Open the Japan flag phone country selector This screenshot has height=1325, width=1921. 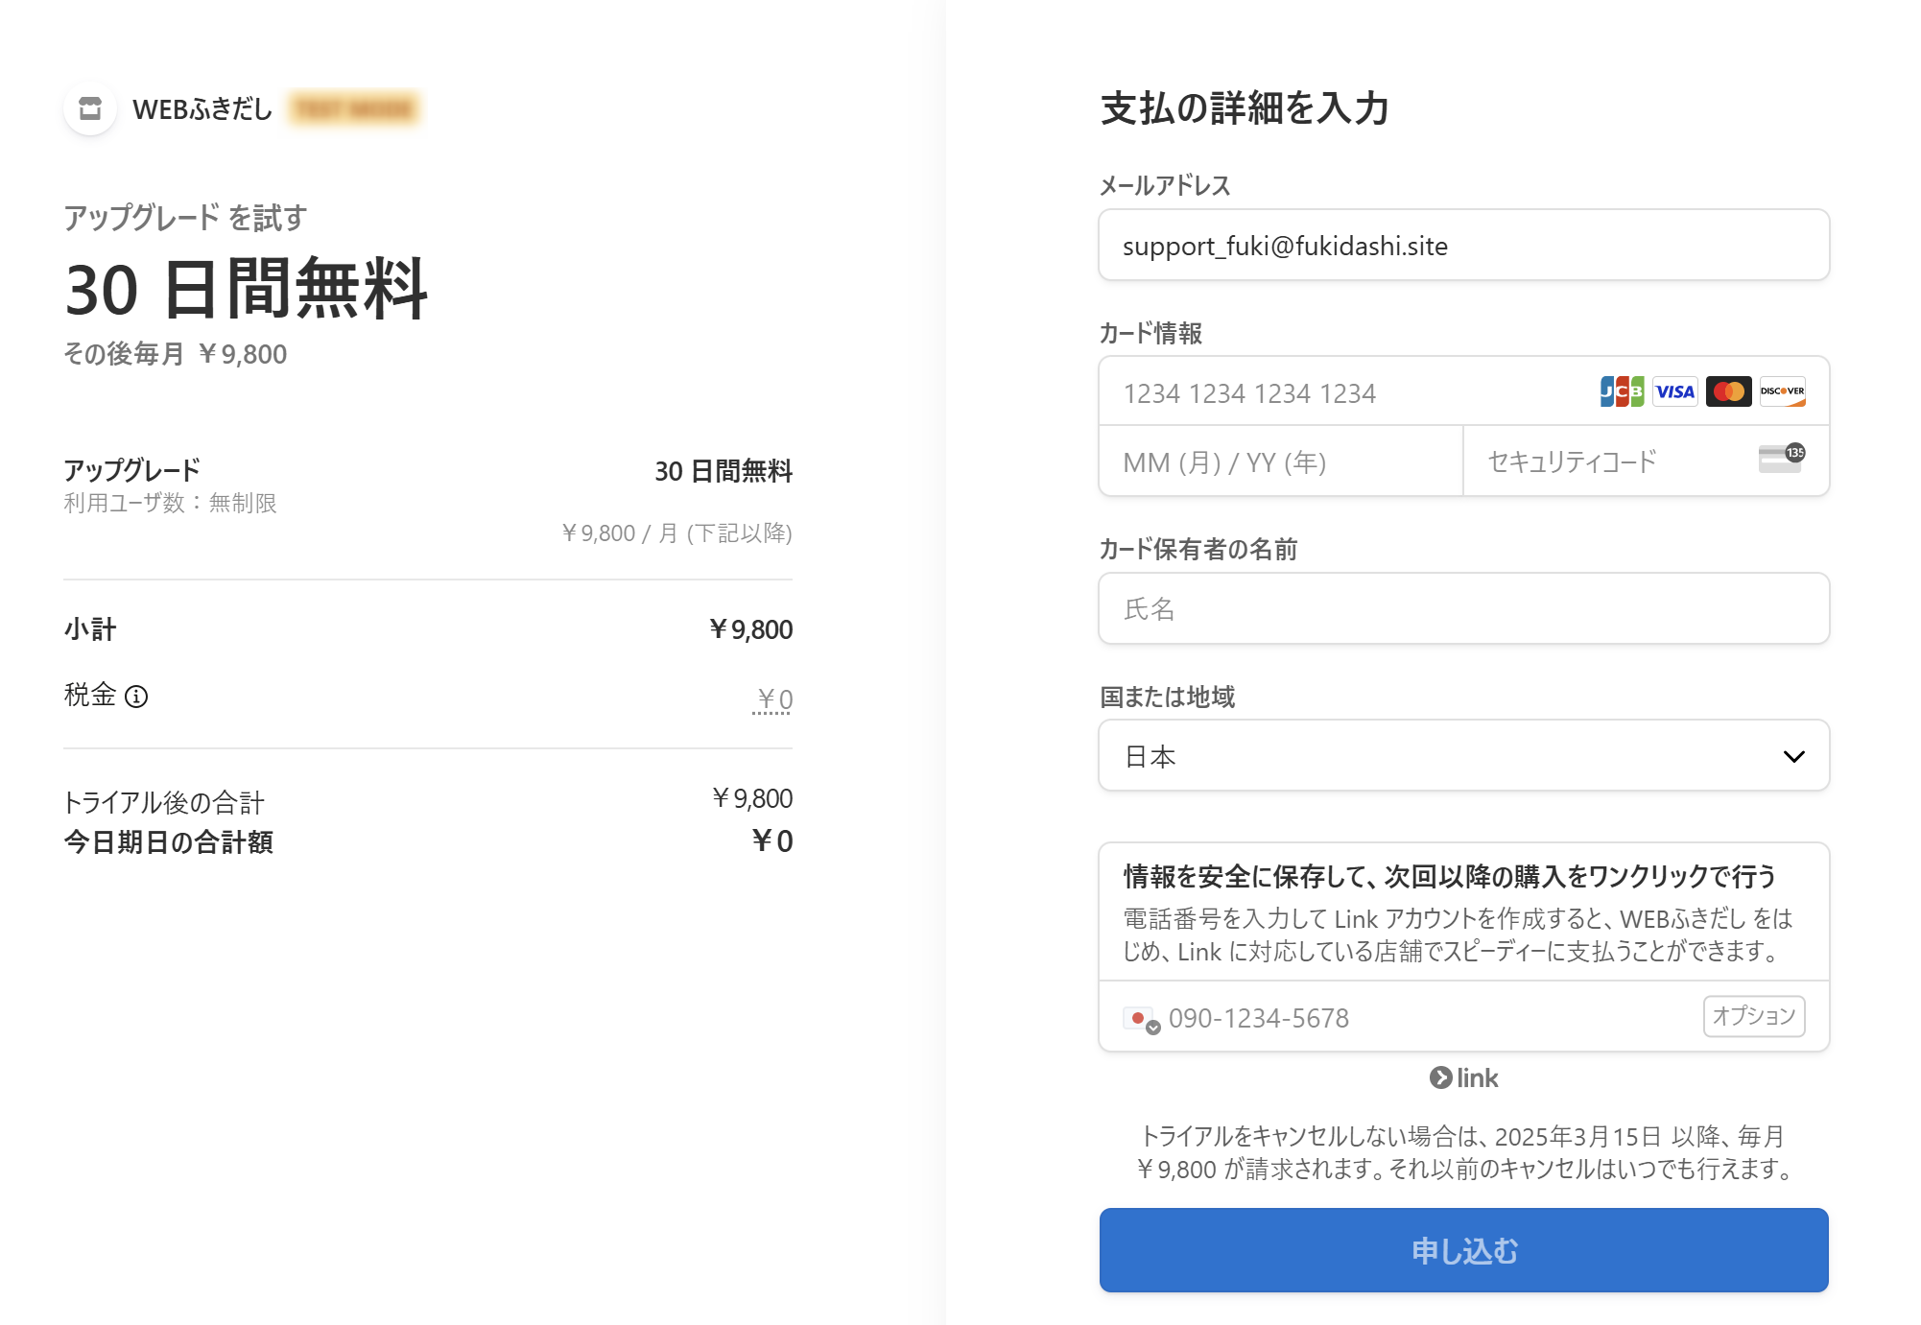point(1142,1019)
